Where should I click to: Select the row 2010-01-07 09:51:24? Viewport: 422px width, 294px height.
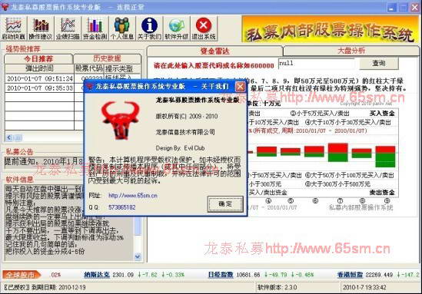[x=40, y=78]
